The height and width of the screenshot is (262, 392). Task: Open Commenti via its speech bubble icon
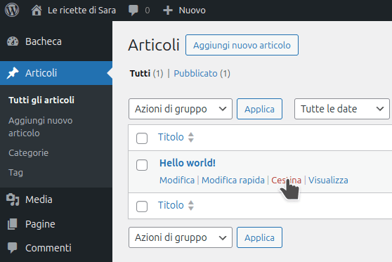coord(12,248)
